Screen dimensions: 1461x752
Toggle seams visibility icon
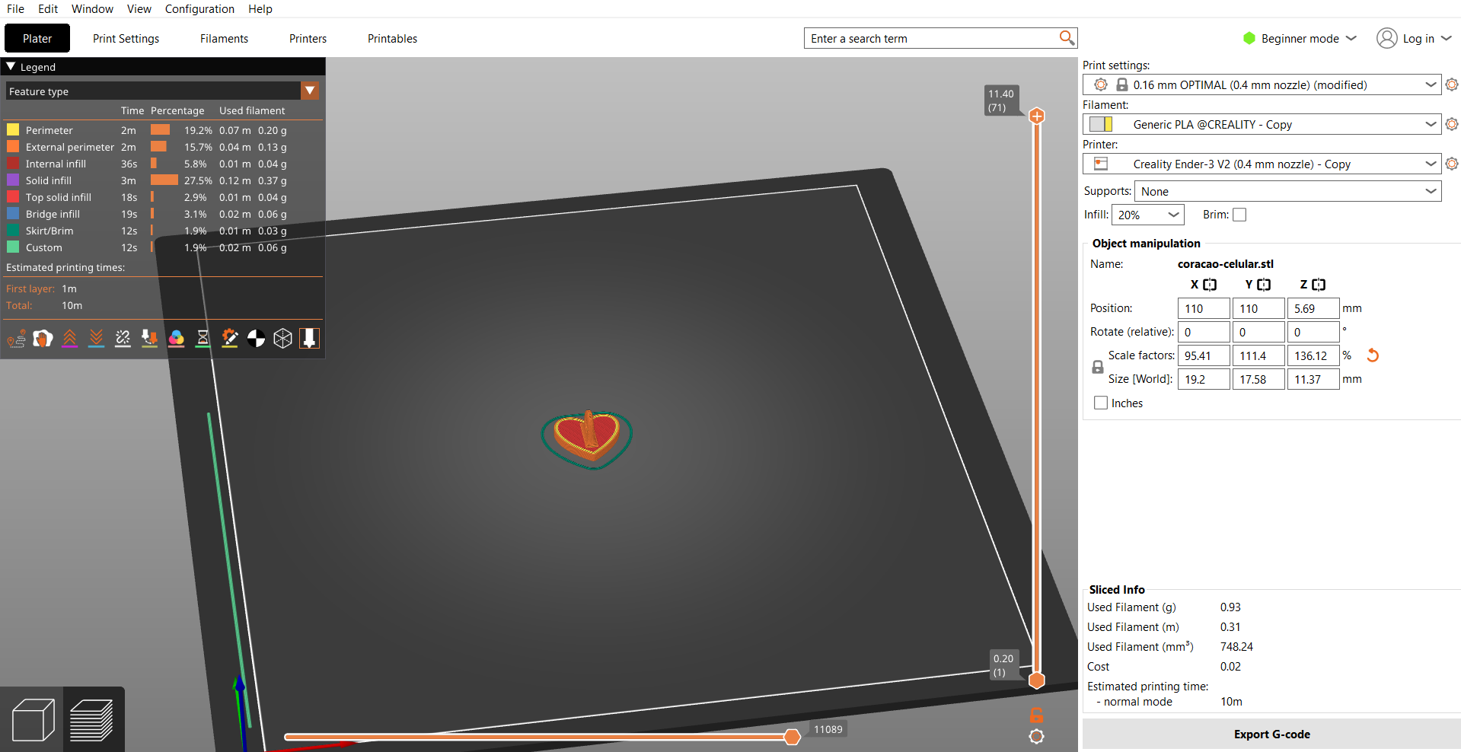[123, 339]
